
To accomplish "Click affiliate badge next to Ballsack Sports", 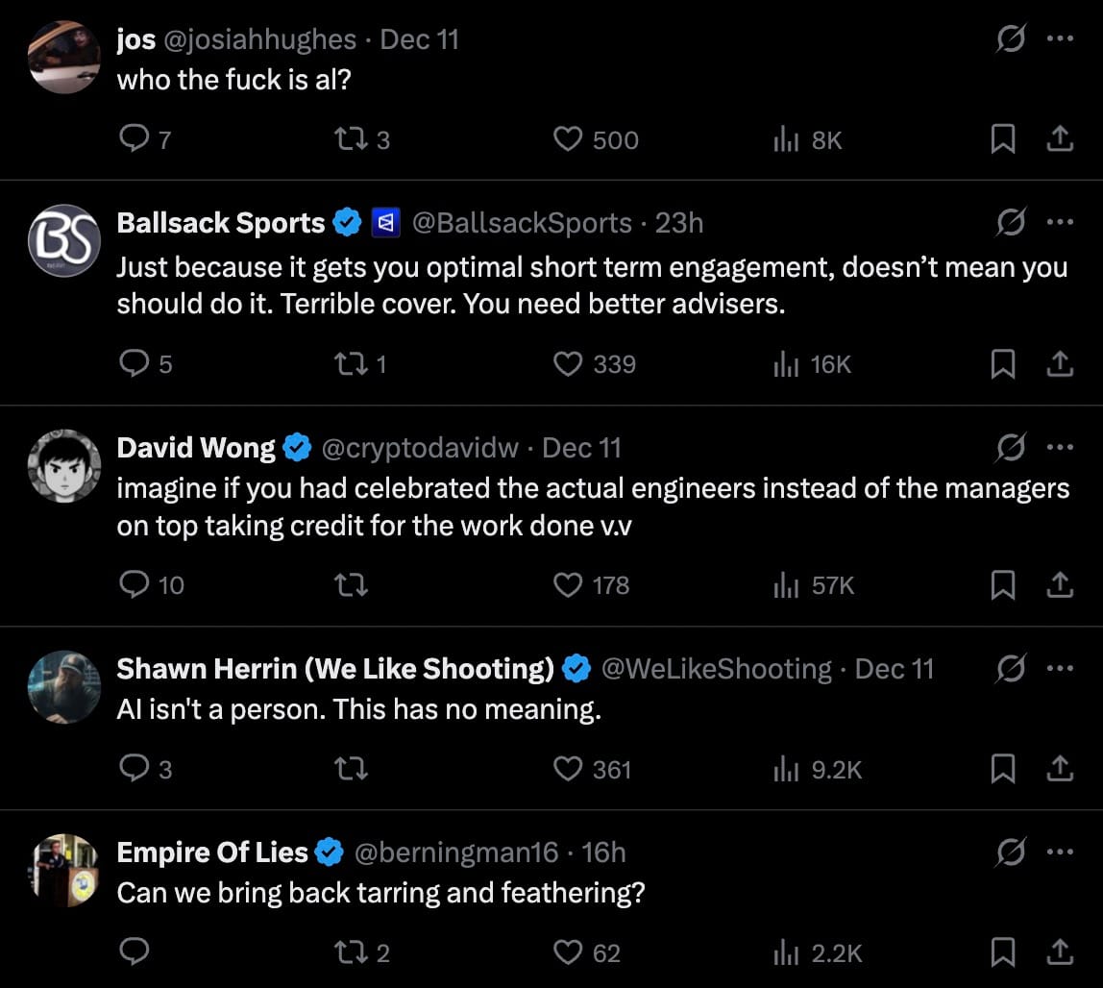I will (x=385, y=223).
